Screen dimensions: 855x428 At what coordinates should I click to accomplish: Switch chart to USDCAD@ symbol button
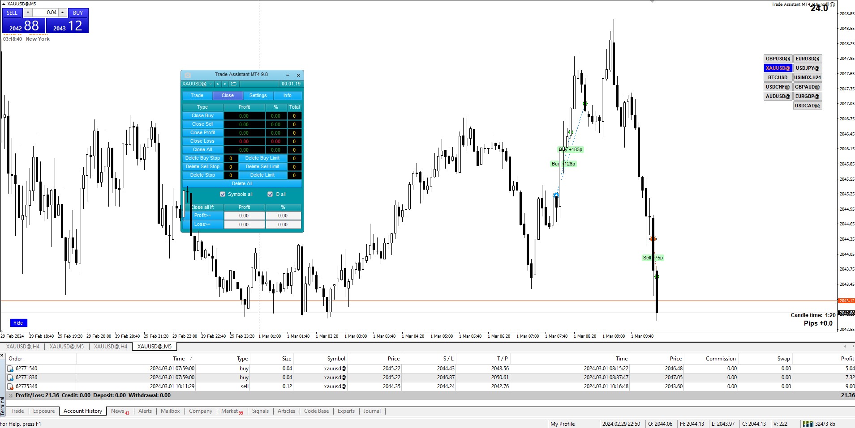click(x=808, y=106)
